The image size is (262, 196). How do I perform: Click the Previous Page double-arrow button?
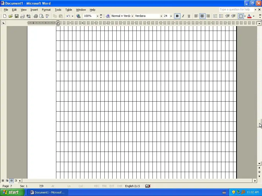(259, 168)
